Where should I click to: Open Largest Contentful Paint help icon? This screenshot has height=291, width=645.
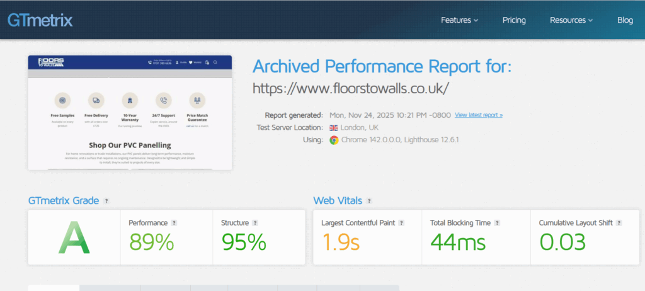[x=401, y=223]
